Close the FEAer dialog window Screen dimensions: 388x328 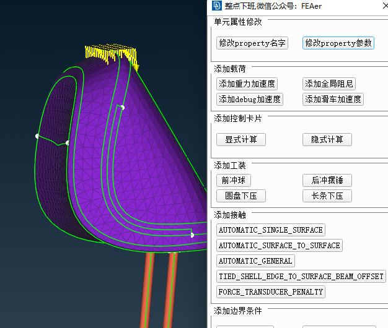pos(385,6)
